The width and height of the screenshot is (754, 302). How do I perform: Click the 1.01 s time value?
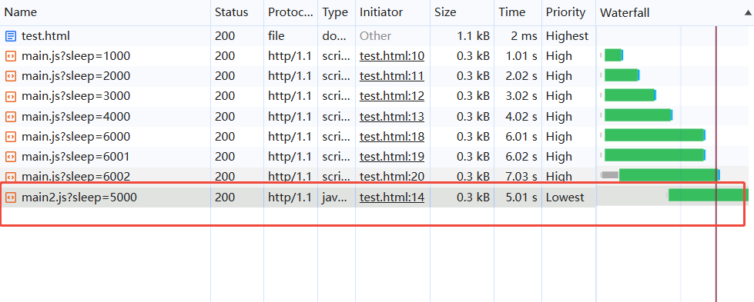click(x=521, y=56)
